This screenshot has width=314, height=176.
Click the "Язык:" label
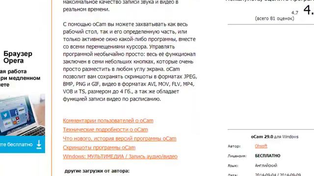(x=233, y=166)
